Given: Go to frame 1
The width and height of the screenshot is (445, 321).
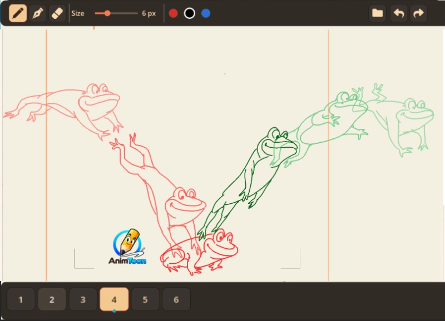Looking at the screenshot, I should [21, 299].
